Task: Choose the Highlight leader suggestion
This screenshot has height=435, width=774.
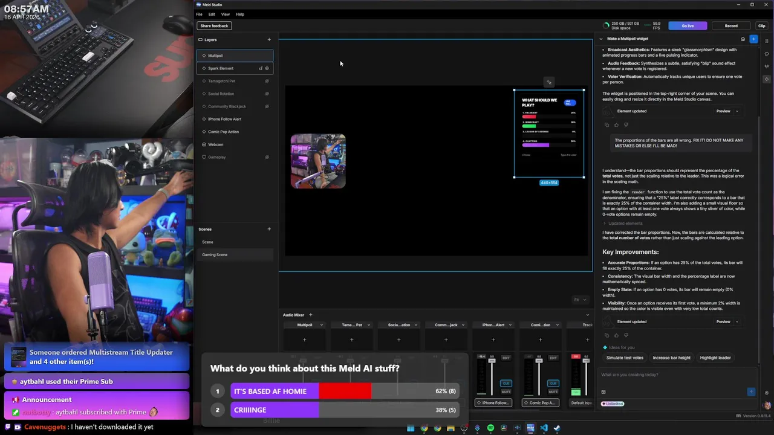Action: [x=715, y=358]
